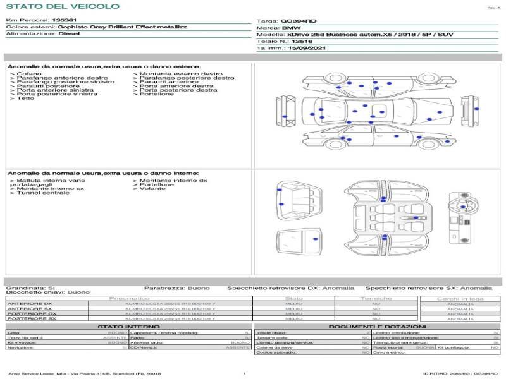Click the blue marker on tailgate panel diagram
The width and height of the screenshot is (506, 379).
(x=314, y=239)
